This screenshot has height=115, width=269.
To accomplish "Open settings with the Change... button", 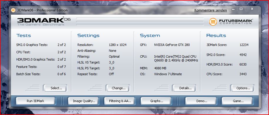I will pos(118,88).
